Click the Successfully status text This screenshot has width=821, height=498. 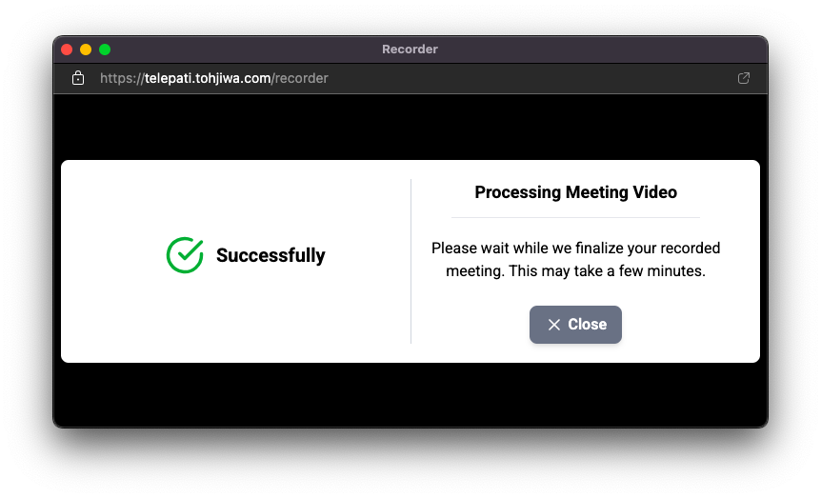click(270, 255)
